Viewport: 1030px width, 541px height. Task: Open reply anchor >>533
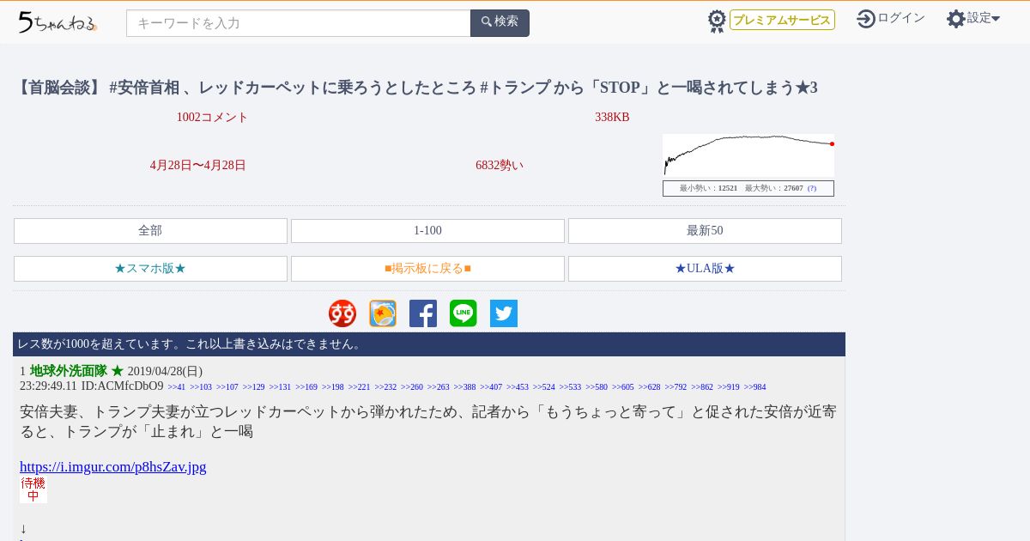pyautogui.click(x=570, y=387)
